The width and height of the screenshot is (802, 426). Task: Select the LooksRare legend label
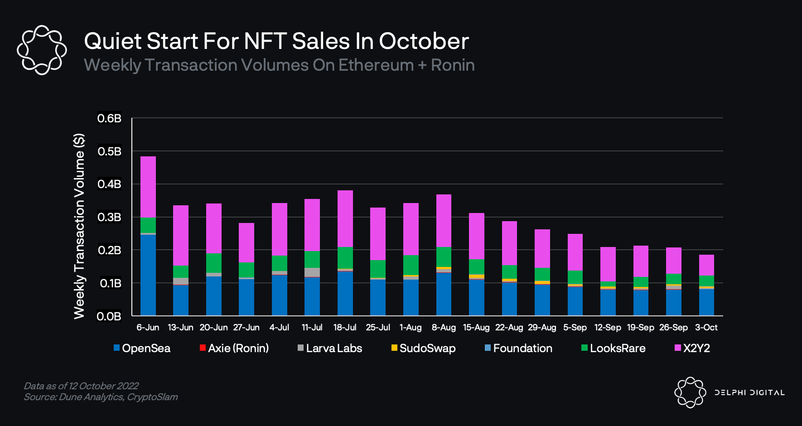click(618, 349)
